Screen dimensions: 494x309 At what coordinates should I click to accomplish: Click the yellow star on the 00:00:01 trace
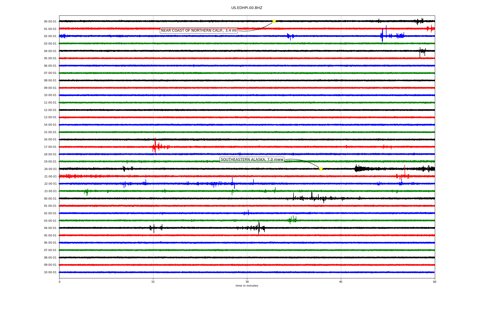[x=274, y=21]
